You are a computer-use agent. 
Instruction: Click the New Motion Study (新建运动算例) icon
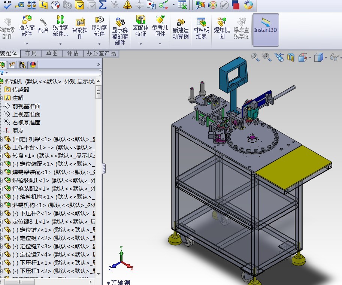(181, 28)
